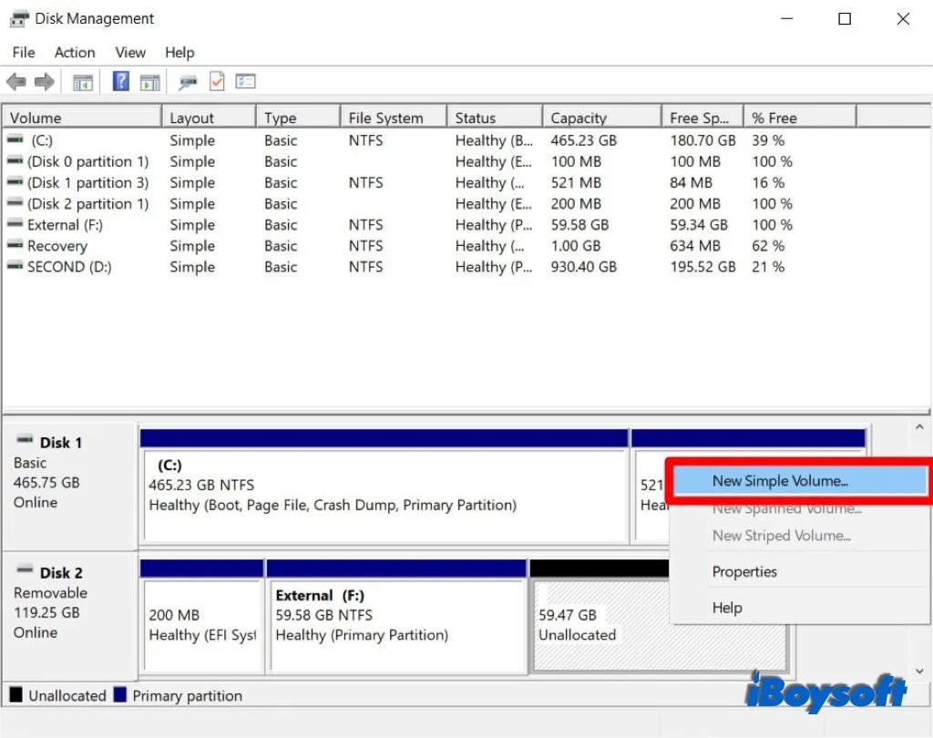Click the Back navigation arrow
Viewport: 933px width, 738px height.
(x=15, y=81)
